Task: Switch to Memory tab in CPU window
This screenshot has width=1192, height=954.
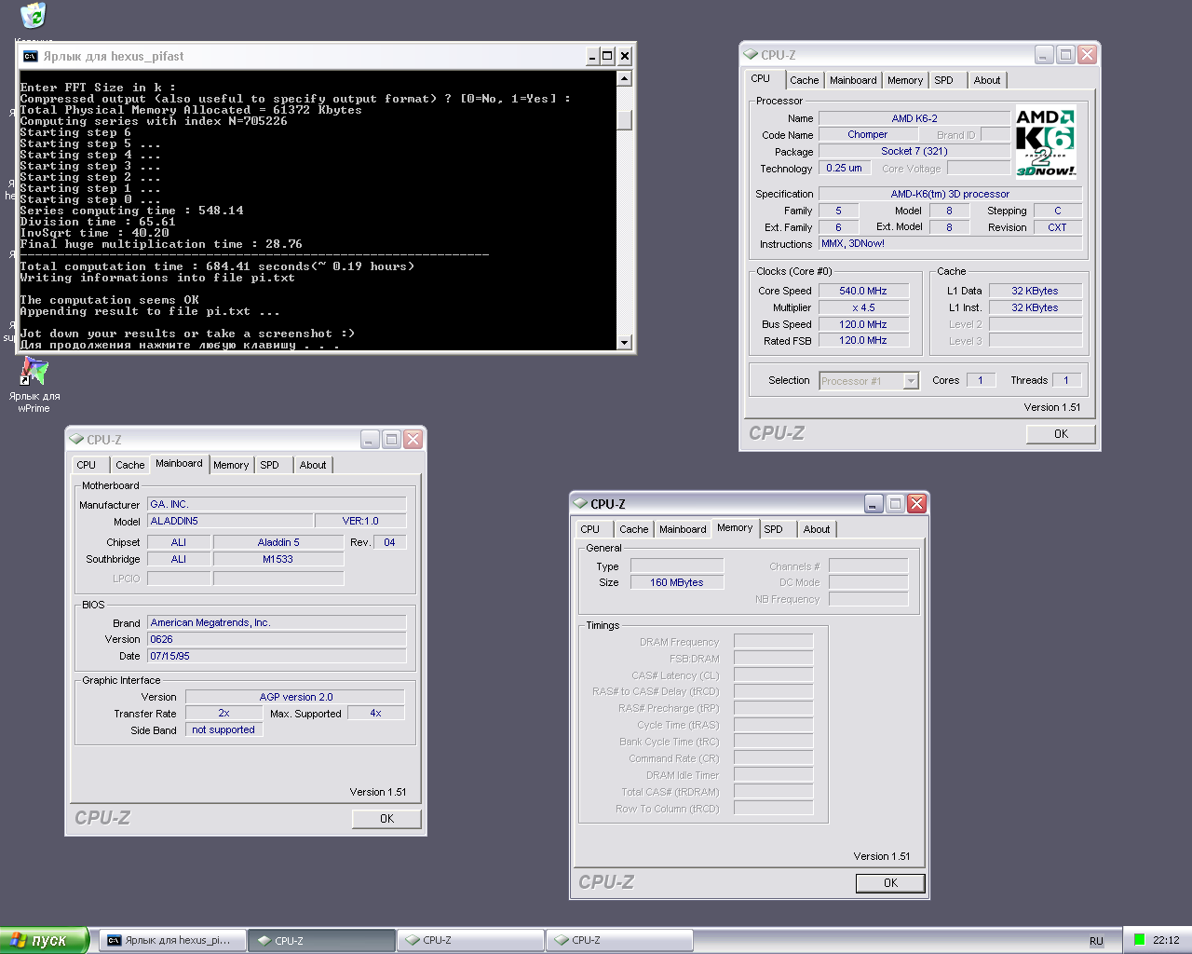Action: 905,80
